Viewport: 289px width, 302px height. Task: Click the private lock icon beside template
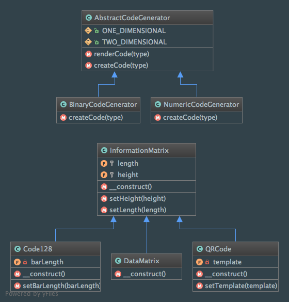click(x=207, y=262)
